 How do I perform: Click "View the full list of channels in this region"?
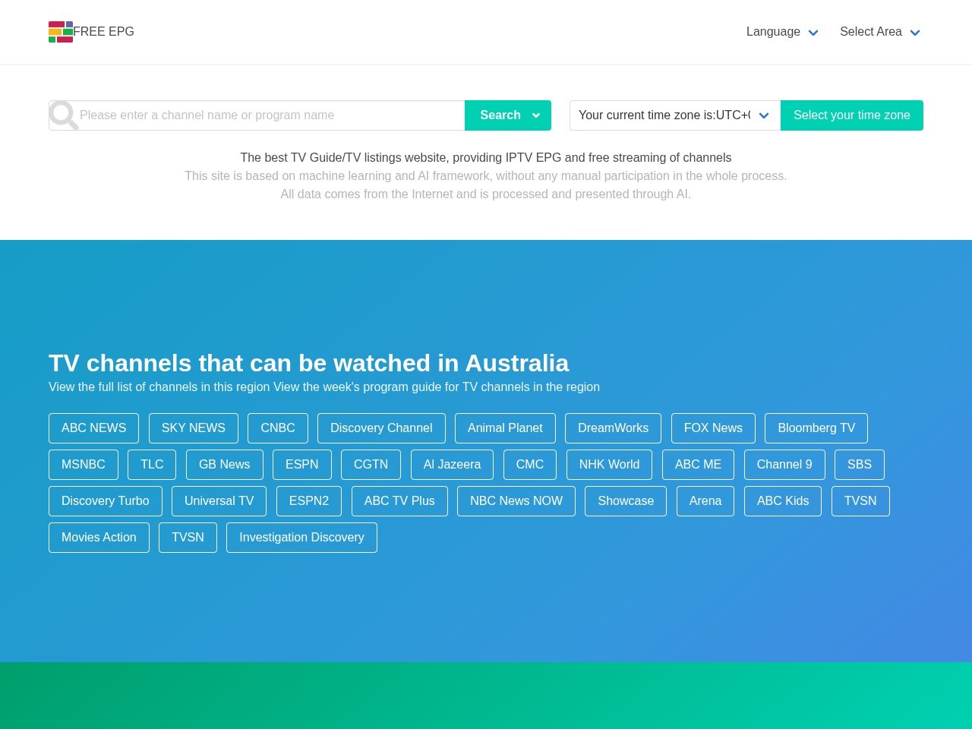tap(159, 387)
